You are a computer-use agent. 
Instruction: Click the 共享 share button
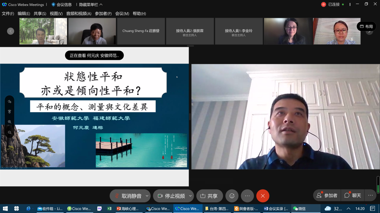pos(209,196)
